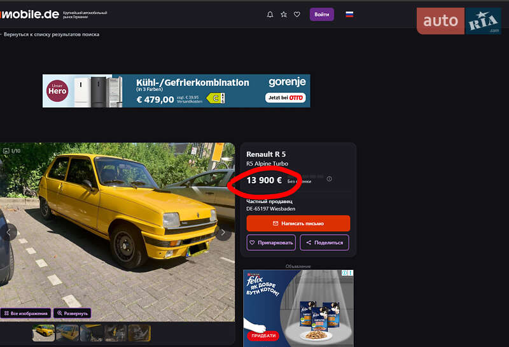
Task: Select first yellow car thumbnail
Action: (43, 333)
